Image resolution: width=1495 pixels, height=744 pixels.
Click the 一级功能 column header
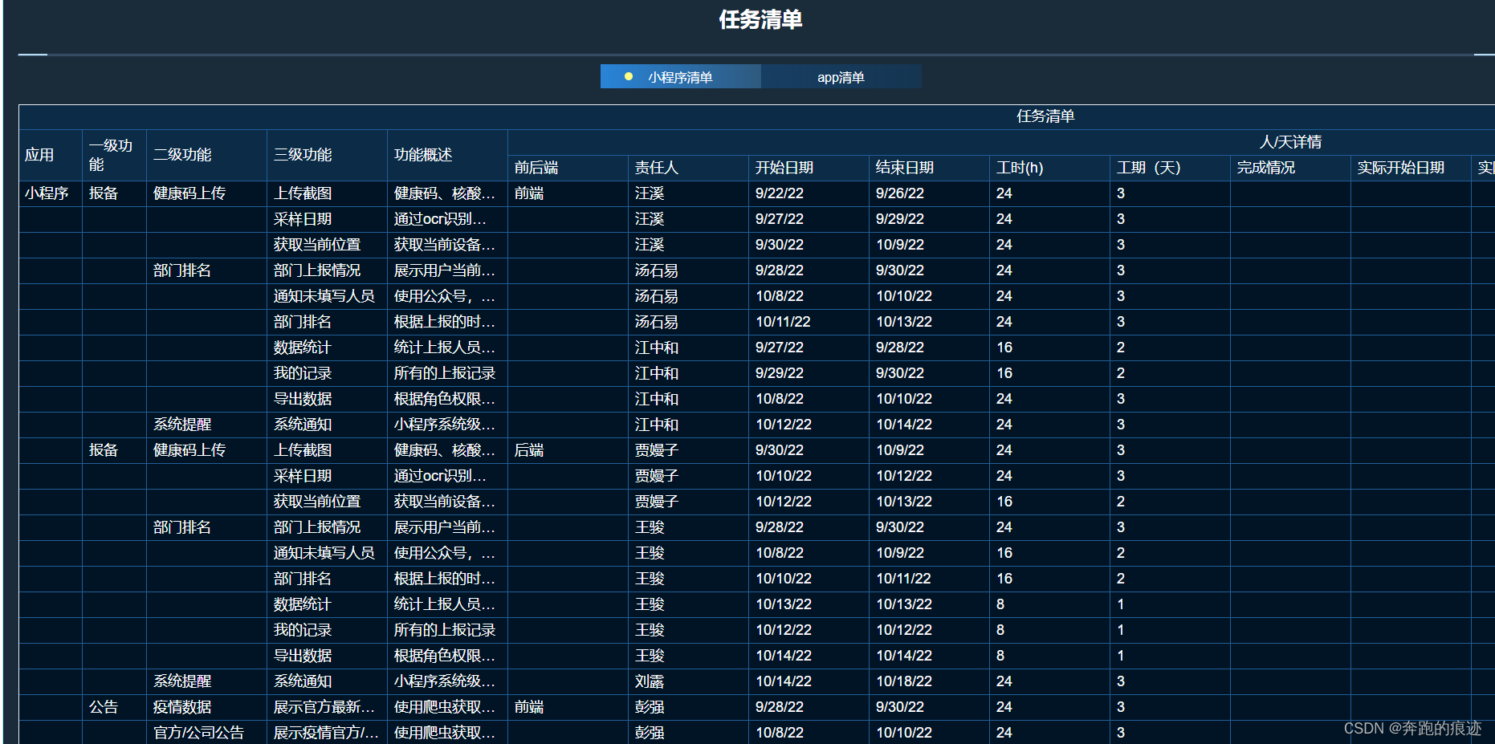[114, 155]
